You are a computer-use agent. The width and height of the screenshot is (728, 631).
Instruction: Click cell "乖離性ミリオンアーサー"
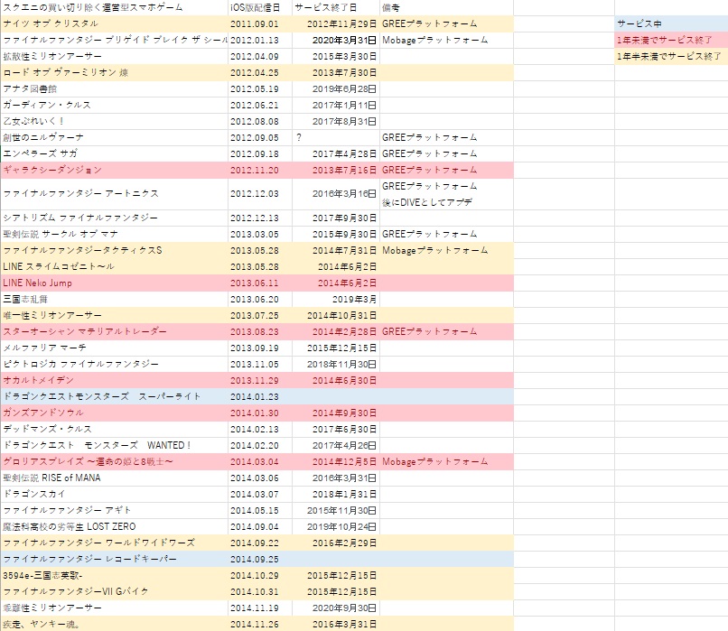click(x=114, y=608)
